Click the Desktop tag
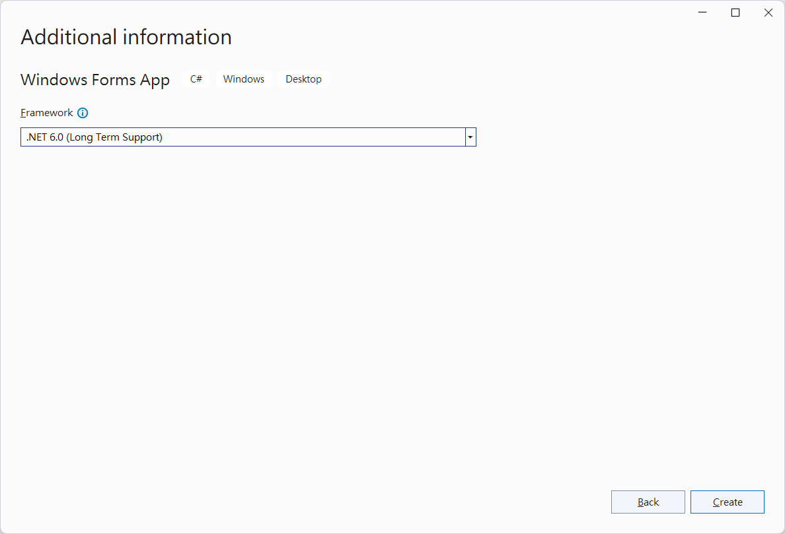Viewport: 785px width, 534px height. (303, 79)
